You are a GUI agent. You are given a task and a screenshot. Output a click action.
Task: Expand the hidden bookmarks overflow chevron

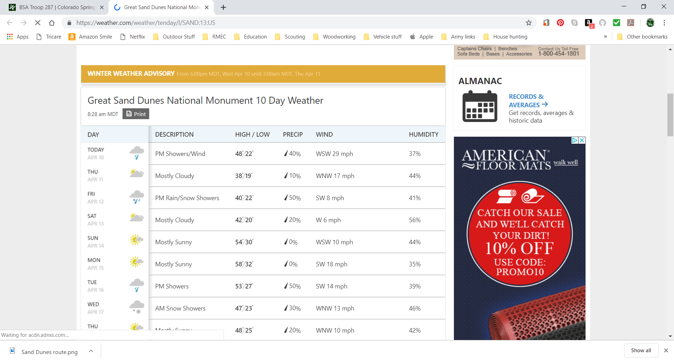[x=605, y=37]
